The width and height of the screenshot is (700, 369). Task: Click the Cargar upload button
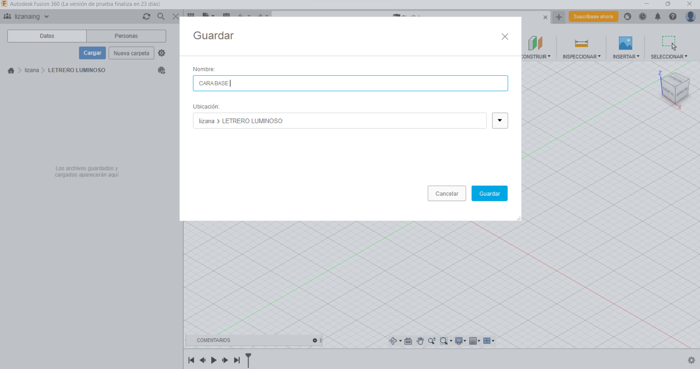coord(92,53)
